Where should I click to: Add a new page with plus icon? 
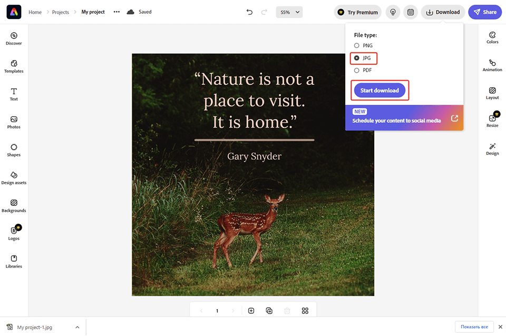(x=251, y=311)
